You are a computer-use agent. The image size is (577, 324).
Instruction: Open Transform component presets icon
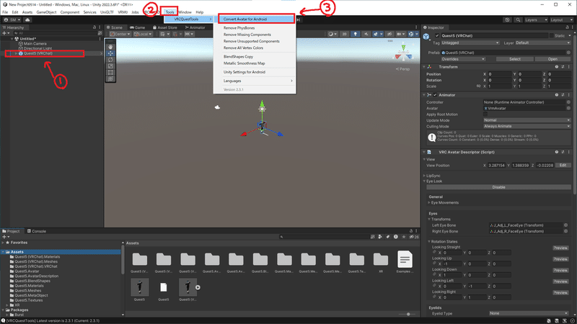click(563, 67)
